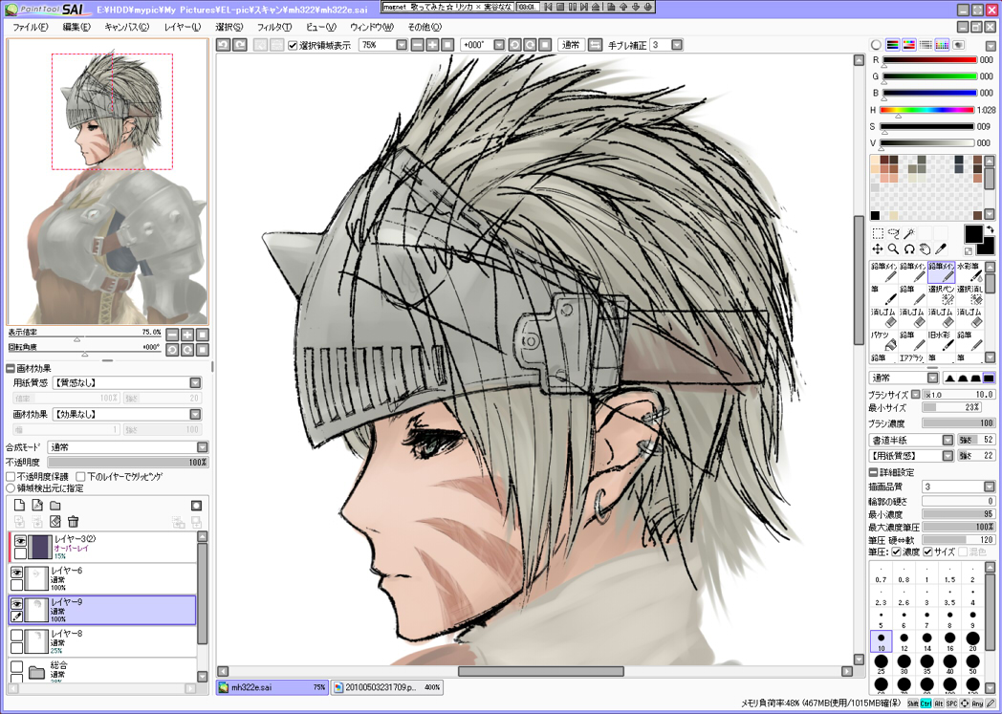The image size is (1002, 714).
Task: Switch to 20100503231709p... document tab
Action: (386, 687)
